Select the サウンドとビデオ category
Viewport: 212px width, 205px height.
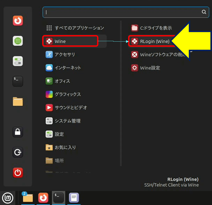point(75,108)
